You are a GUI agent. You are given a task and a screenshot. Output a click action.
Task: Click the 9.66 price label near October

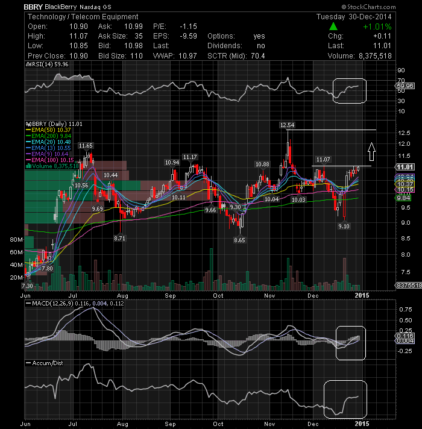tap(210, 210)
